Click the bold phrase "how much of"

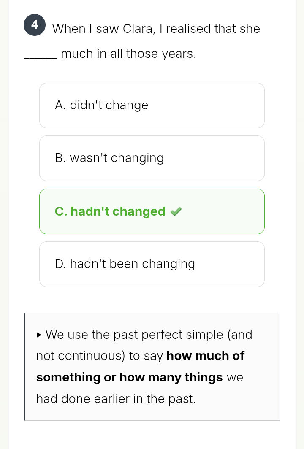coord(205,356)
